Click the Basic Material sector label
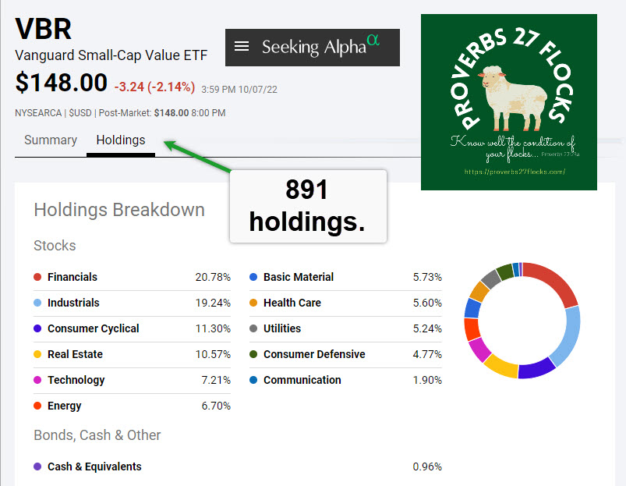 [x=298, y=277]
